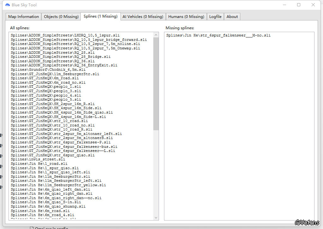Screen dimensions: 323x229
Task: Open the AI Vehicles (0 Missing) tab
Action: pyautogui.click(x=143, y=17)
